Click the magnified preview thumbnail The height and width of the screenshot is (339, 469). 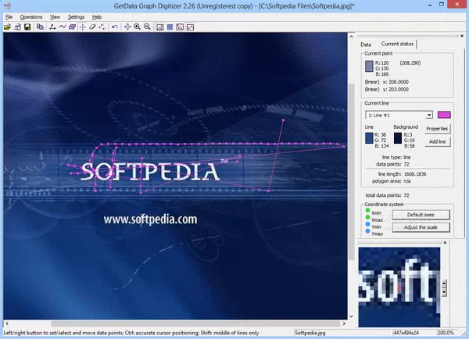[399, 283]
